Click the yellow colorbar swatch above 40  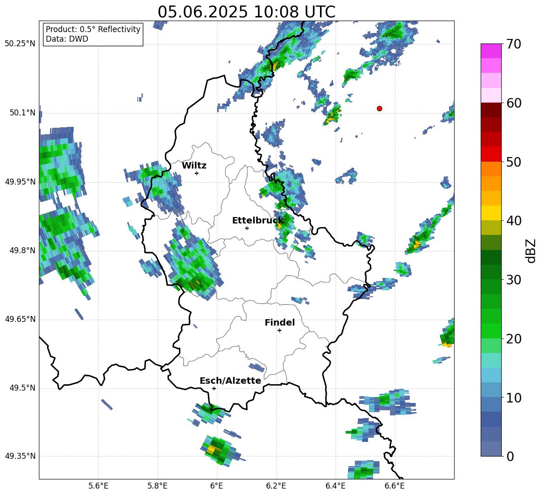click(x=491, y=213)
